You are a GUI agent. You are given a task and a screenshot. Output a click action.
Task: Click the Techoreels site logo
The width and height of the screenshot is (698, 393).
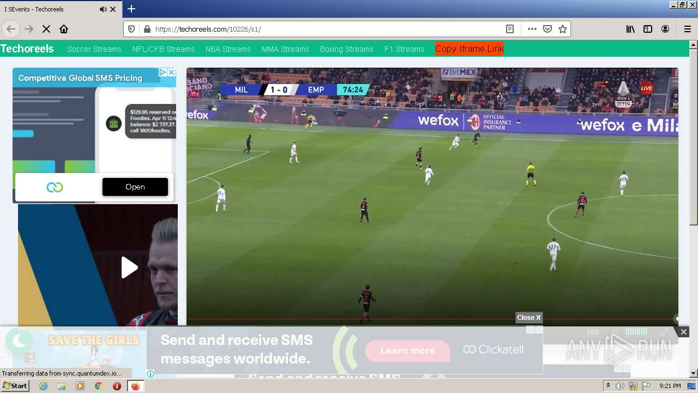27,49
